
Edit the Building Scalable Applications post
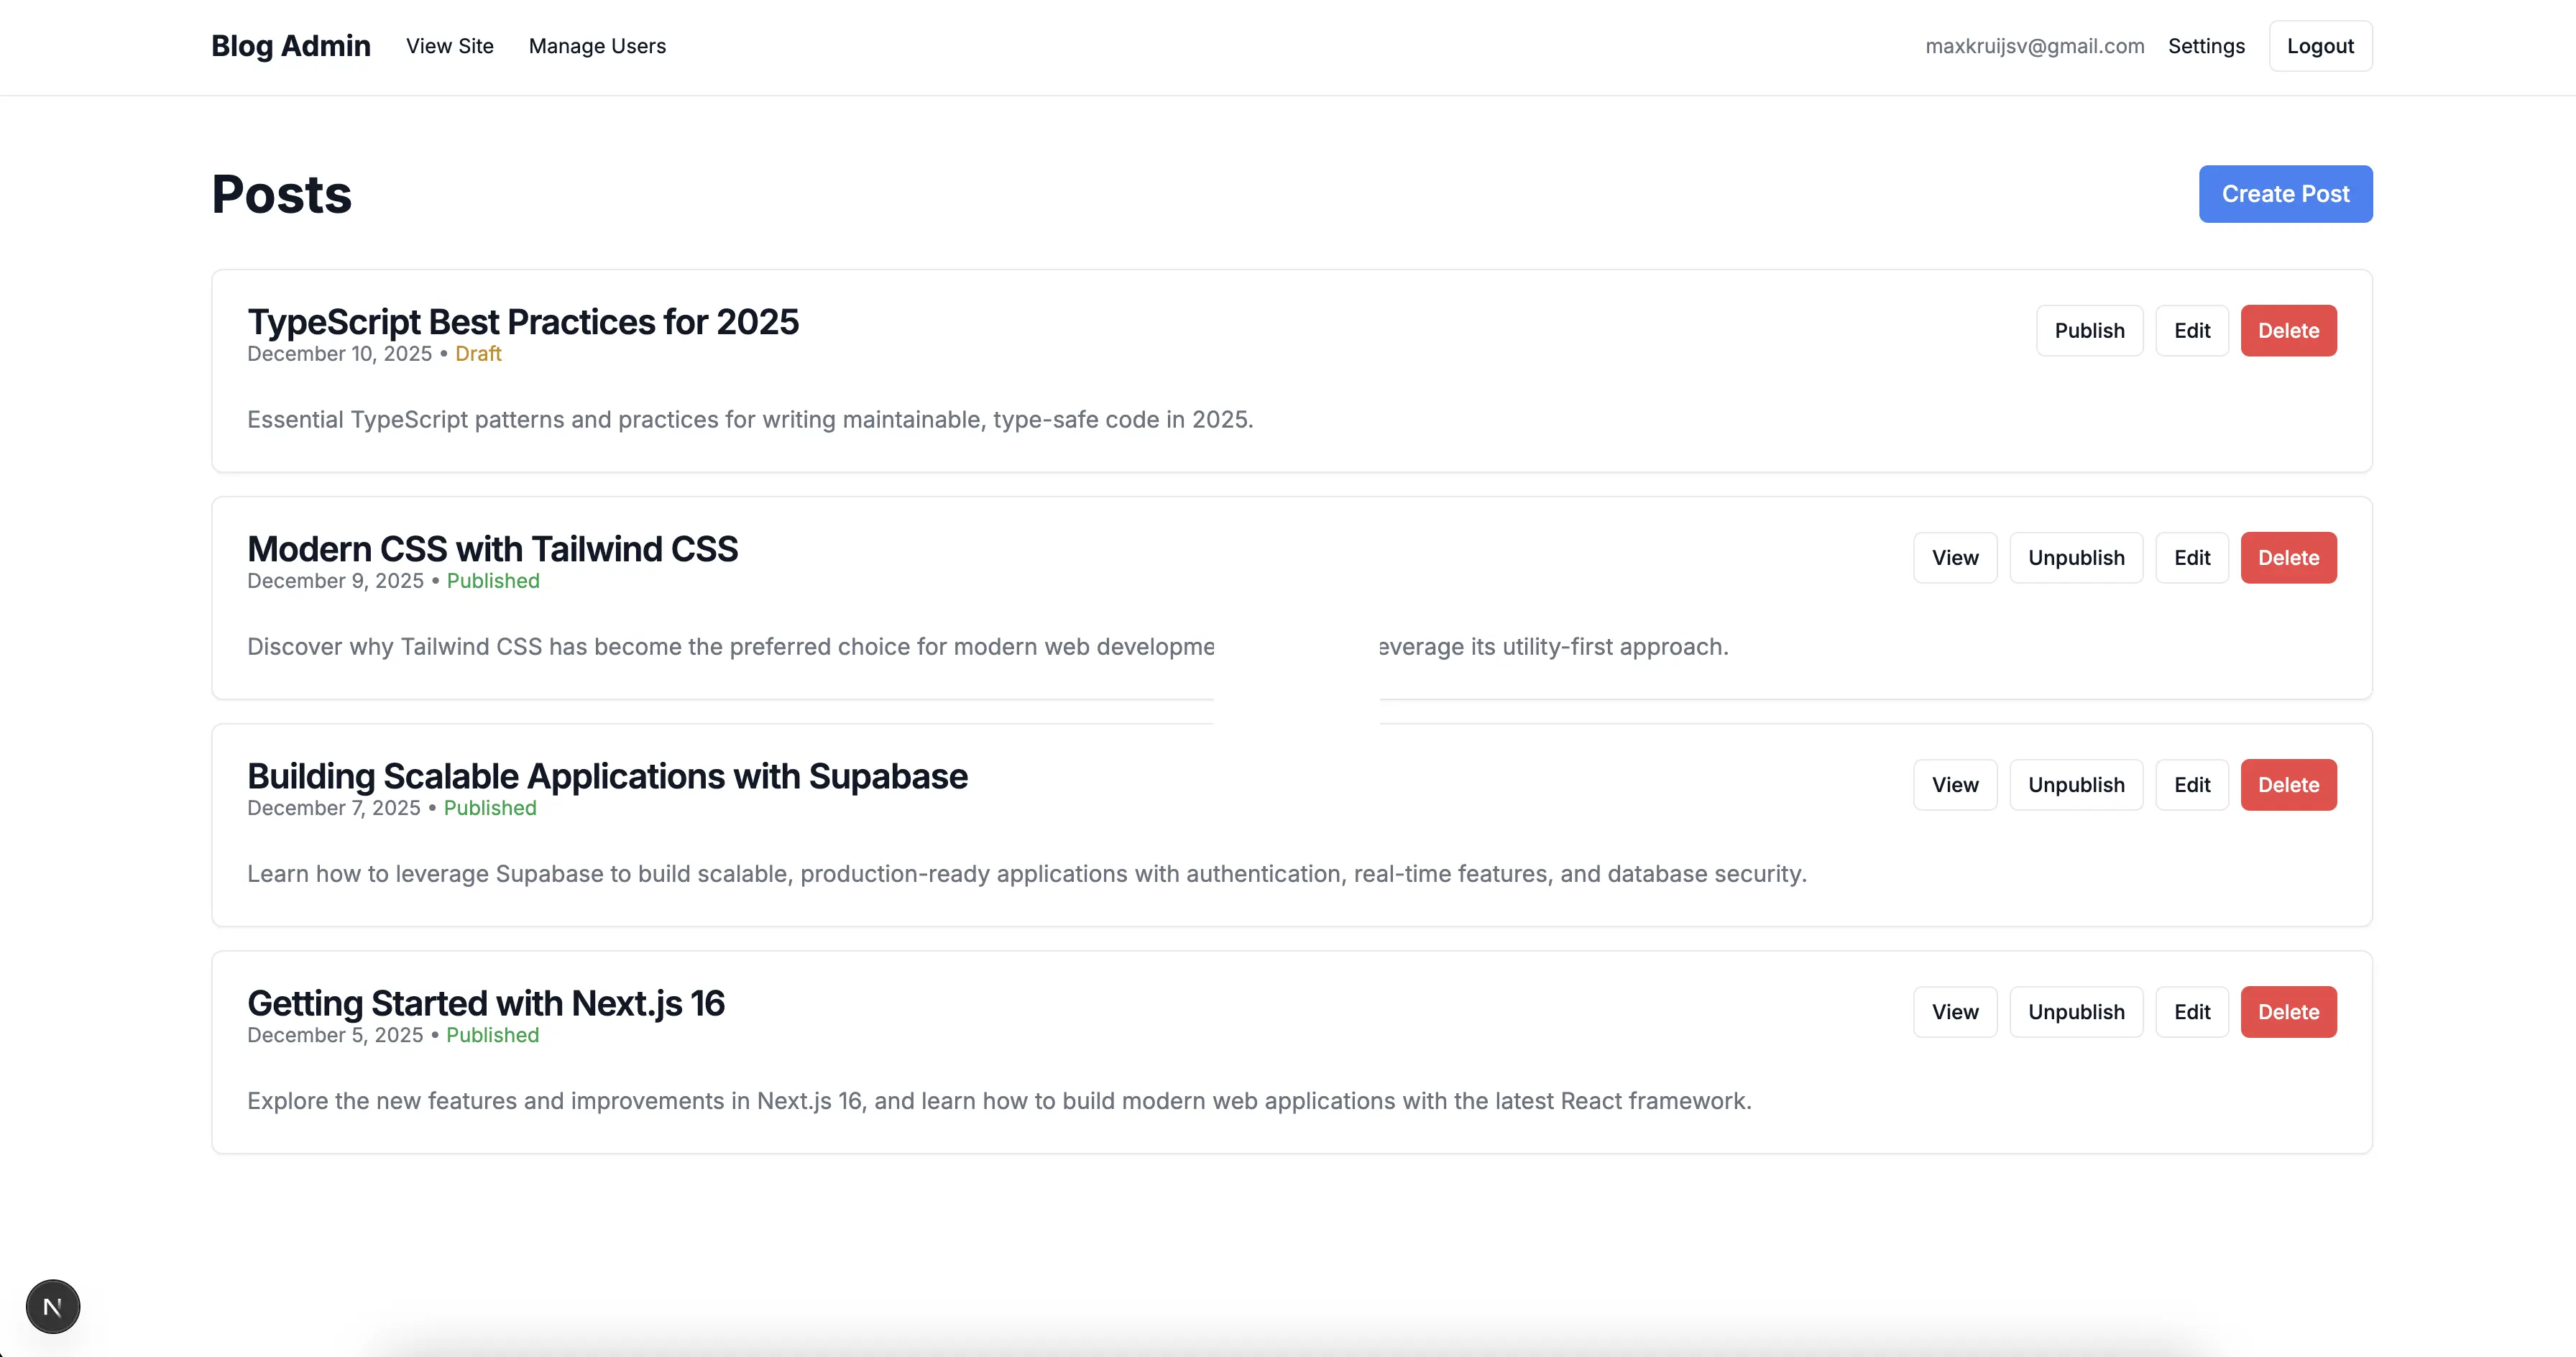pos(2192,784)
